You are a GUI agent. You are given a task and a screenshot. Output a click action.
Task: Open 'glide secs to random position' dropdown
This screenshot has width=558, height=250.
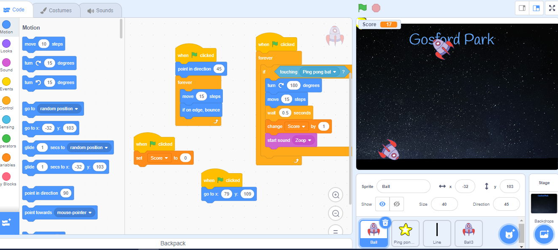pos(89,147)
